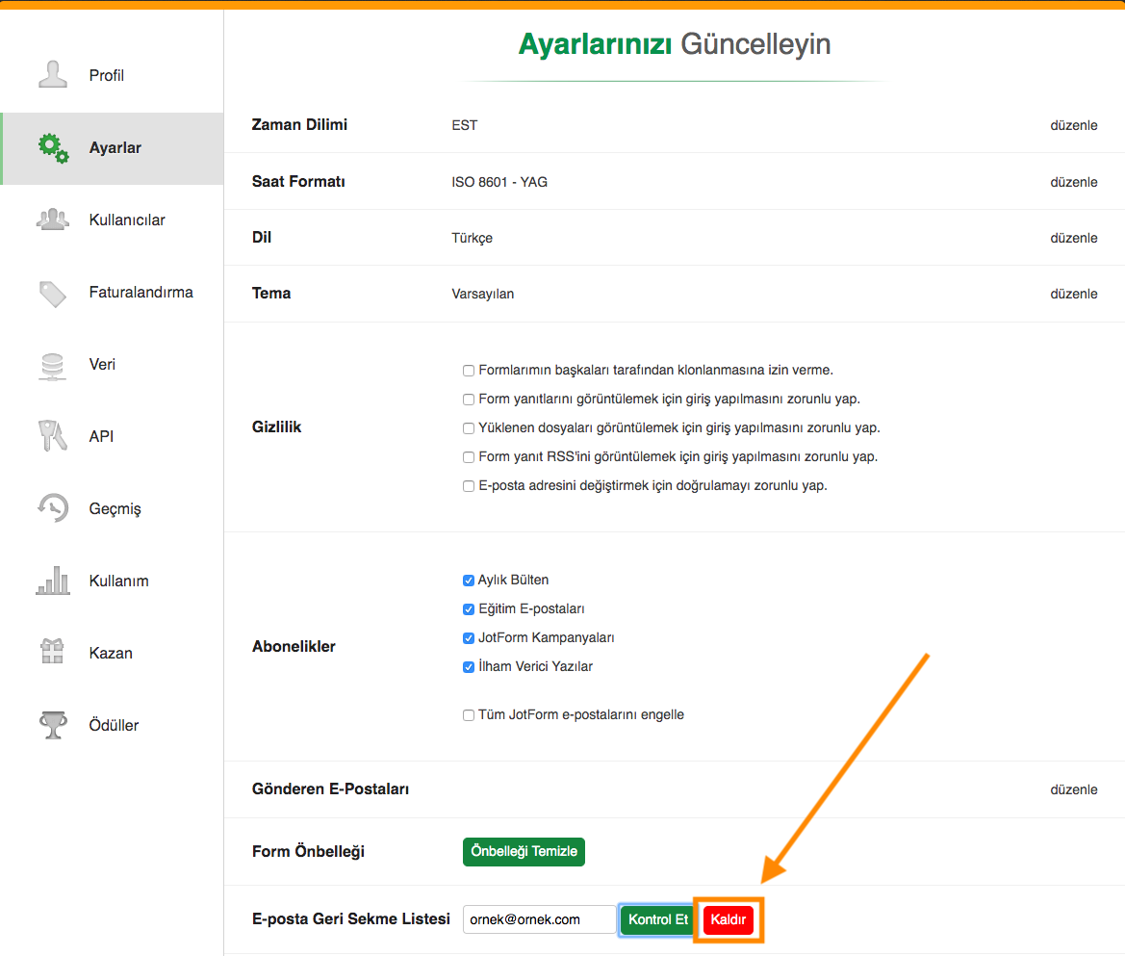Viewport: 1125px width, 956px height.
Task: Check the form cloning prevention option
Action: (x=469, y=371)
